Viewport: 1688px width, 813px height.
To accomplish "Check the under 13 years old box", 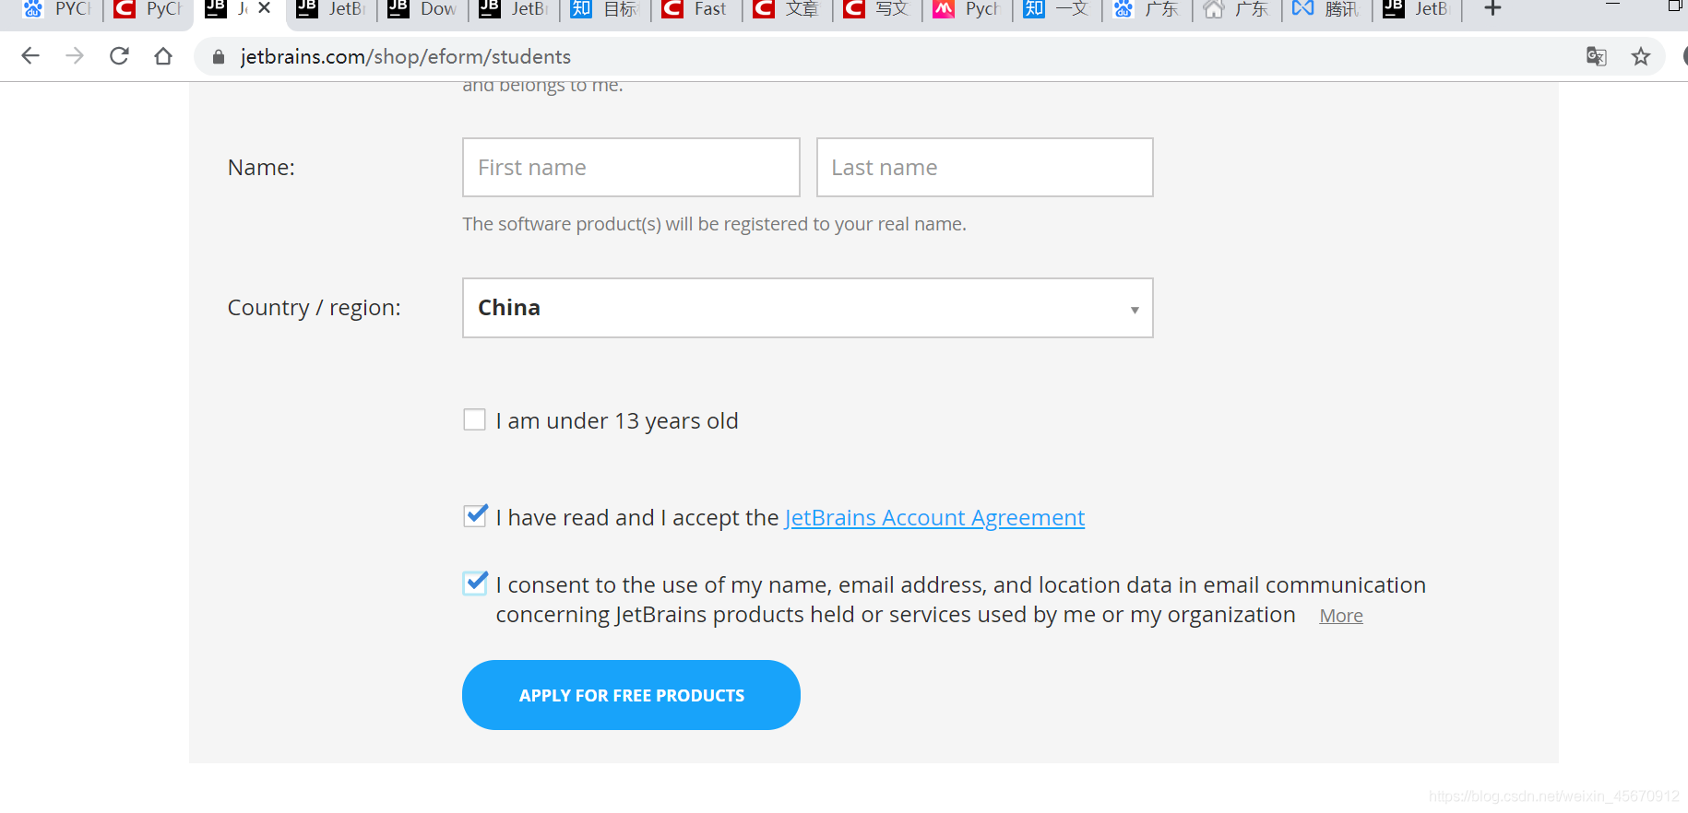I will coord(474,420).
